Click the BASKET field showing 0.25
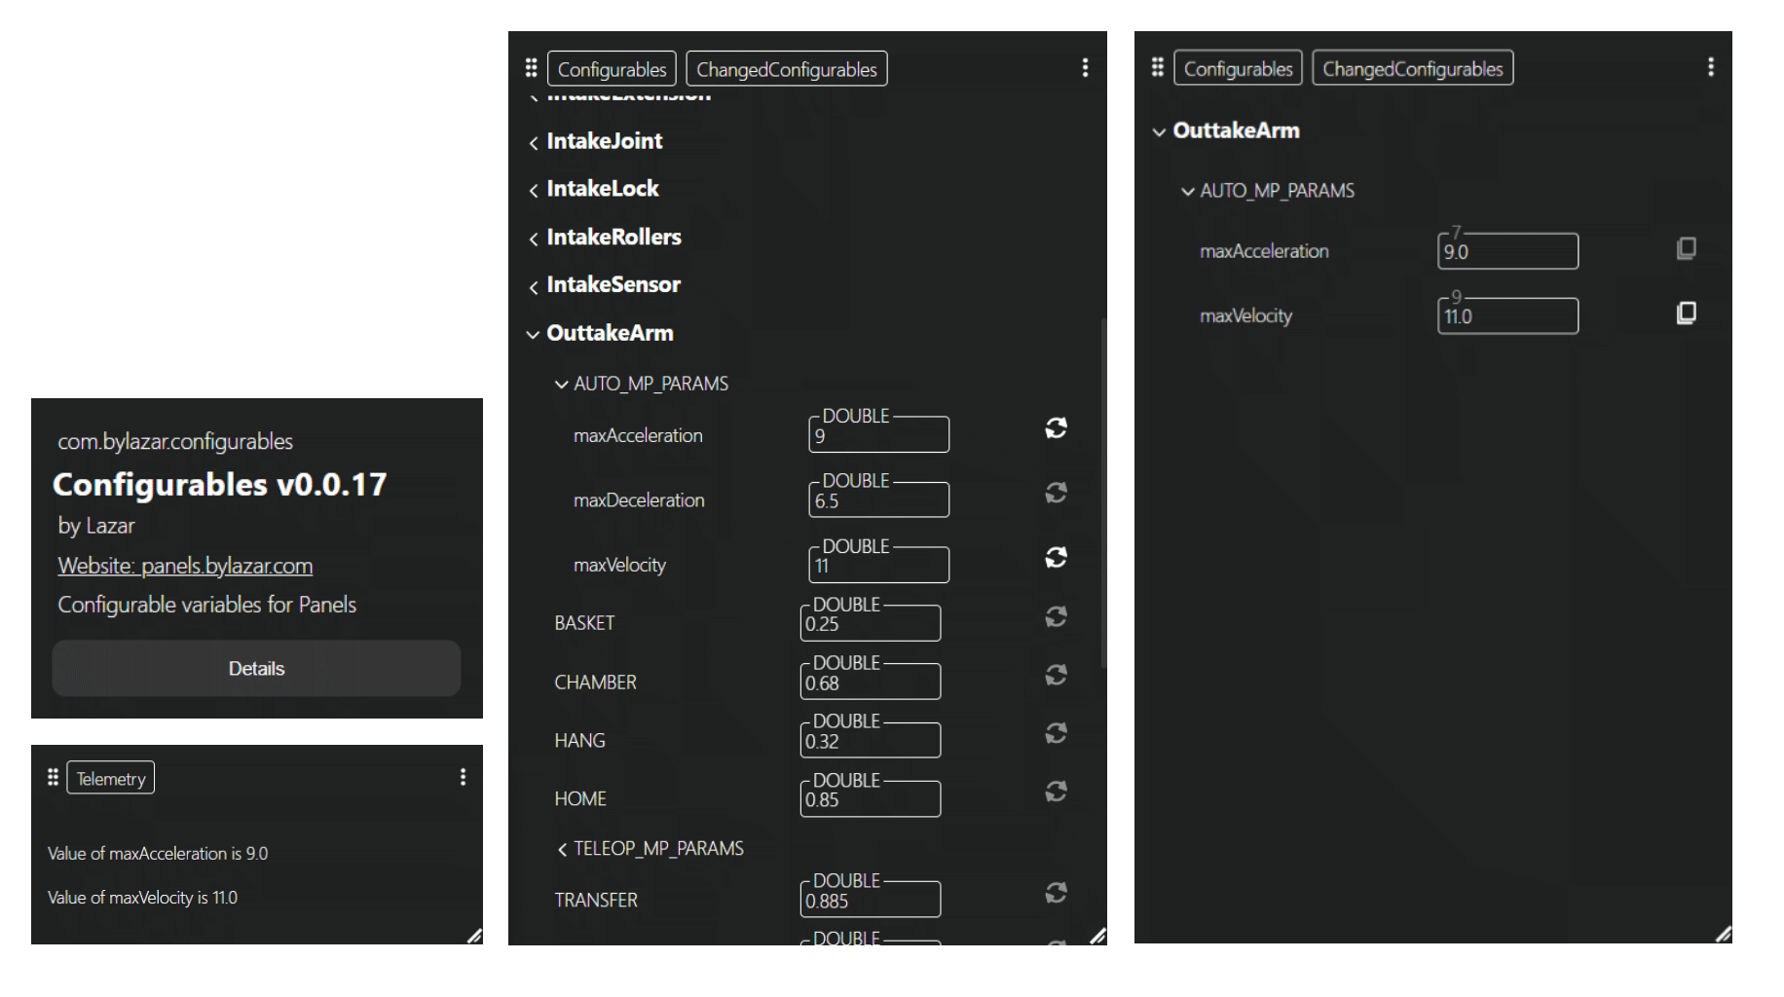This screenshot has height=997, width=1784. pyautogui.click(x=871, y=623)
